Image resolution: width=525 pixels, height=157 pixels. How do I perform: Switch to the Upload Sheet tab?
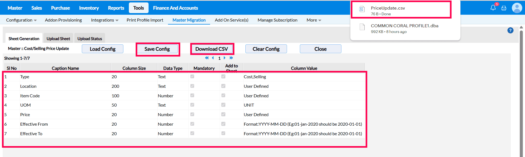coord(58,39)
